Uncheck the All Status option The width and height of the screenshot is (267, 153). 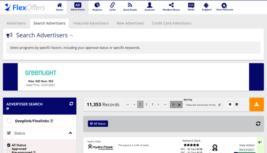pos(9,145)
